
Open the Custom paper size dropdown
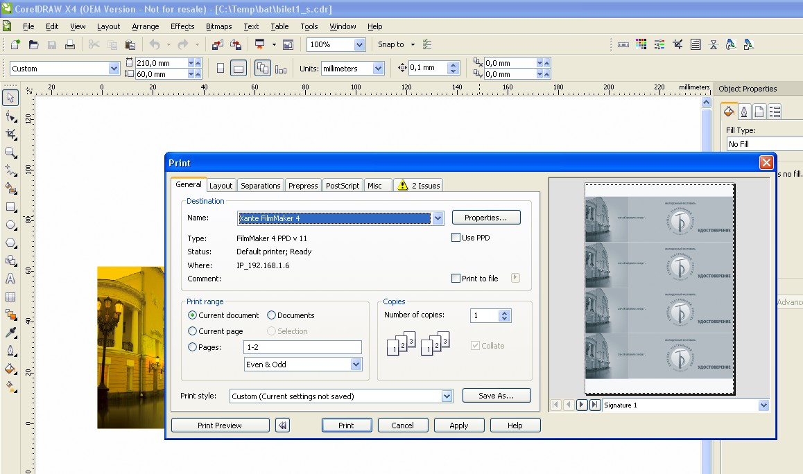(114, 69)
